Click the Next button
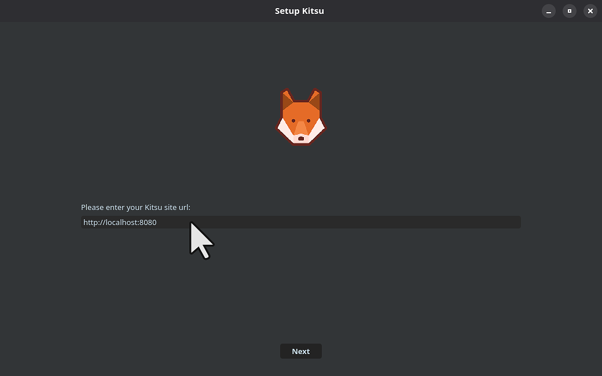This screenshot has width=602, height=376. pyautogui.click(x=300, y=351)
